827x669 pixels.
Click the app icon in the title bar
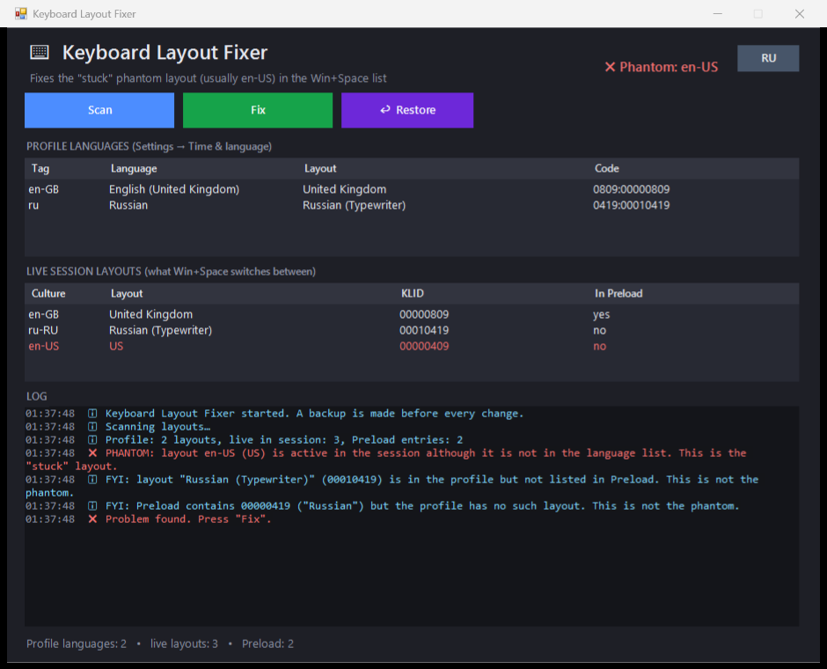coord(21,14)
